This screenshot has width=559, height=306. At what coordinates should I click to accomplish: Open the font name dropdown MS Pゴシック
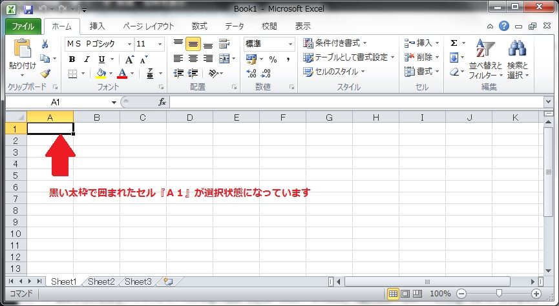coord(129,44)
